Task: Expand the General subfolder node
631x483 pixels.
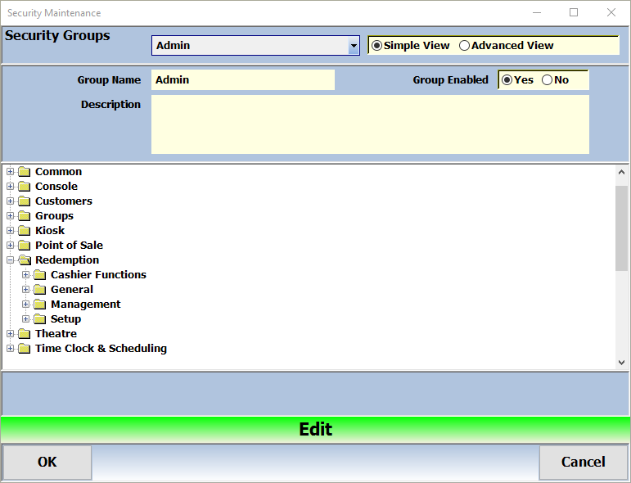Action: pos(26,290)
